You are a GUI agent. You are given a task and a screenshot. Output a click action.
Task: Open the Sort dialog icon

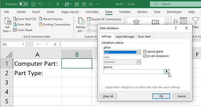point(183,21)
